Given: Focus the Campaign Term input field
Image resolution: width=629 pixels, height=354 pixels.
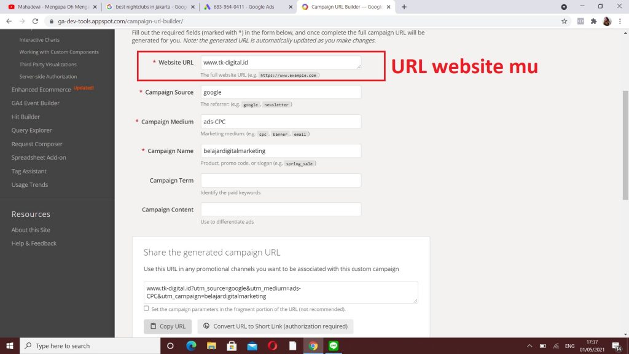Looking at the screenshot, I should click(280, 180).
